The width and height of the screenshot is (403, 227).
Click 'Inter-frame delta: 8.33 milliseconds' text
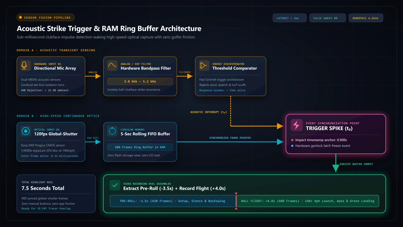[x=49, y=156]
